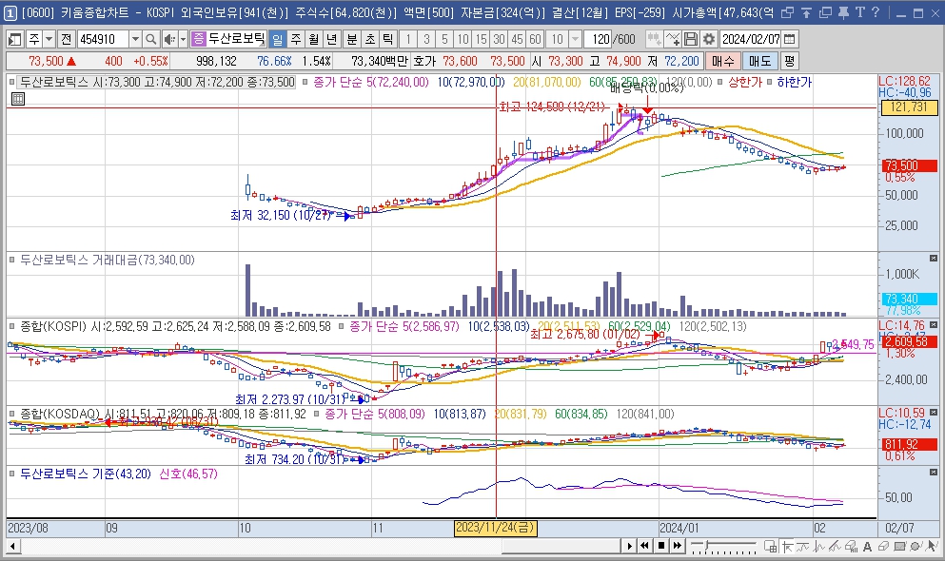
Task: Collapse the 거래대금 panel with its corner button
Action: click(x=934, y=259)
